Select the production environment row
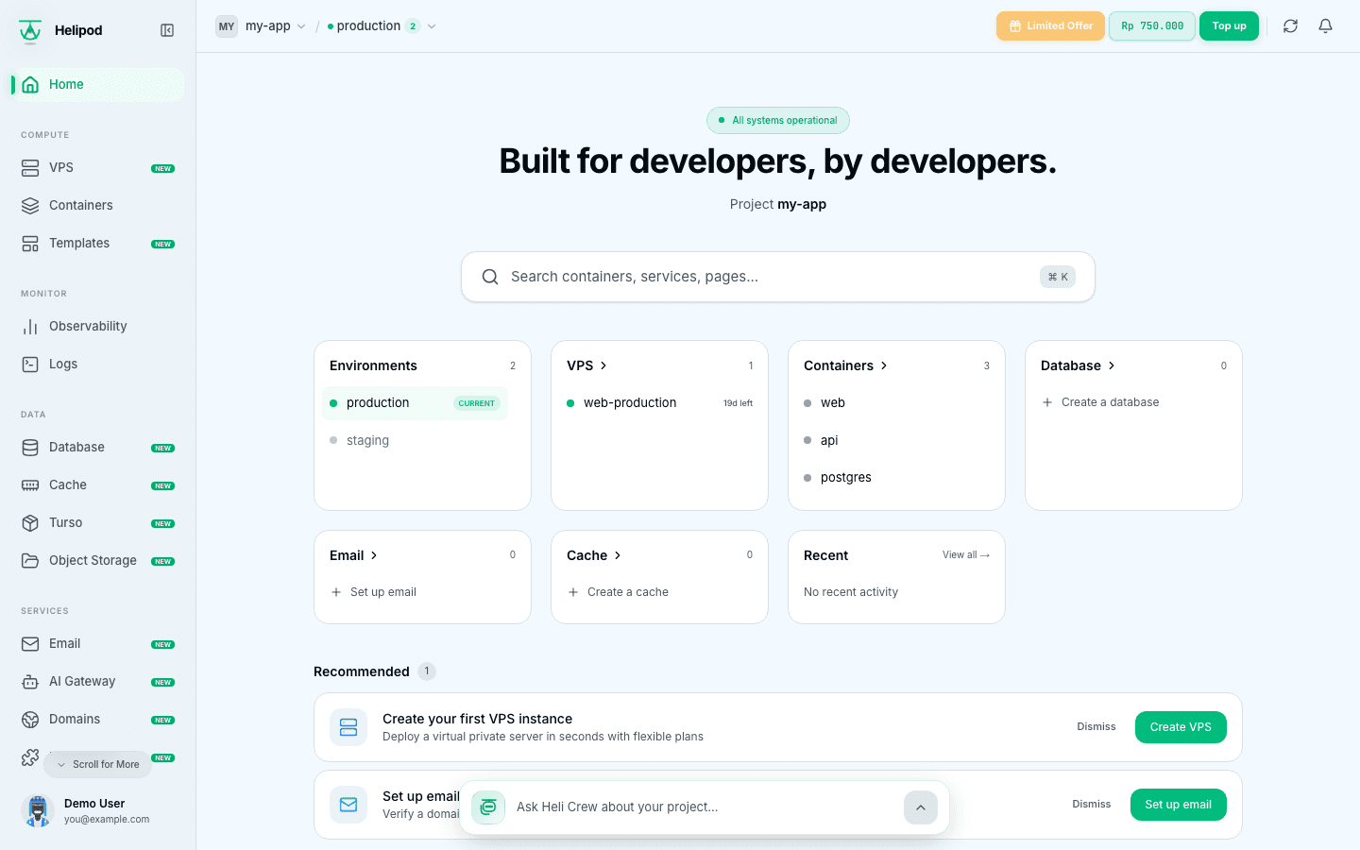This screenshot has height=850, width=1360. coord(416,403)
